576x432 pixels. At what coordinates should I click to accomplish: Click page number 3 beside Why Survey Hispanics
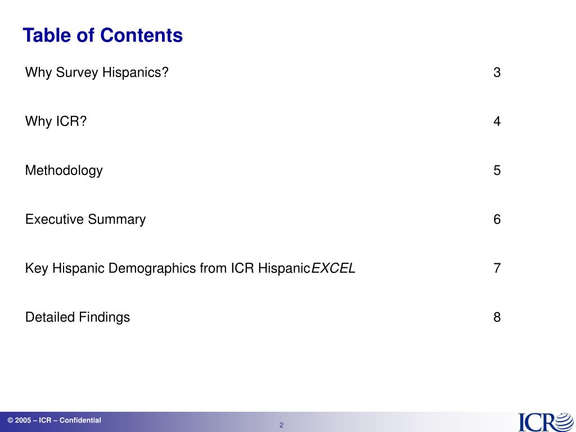pos(497,73)
